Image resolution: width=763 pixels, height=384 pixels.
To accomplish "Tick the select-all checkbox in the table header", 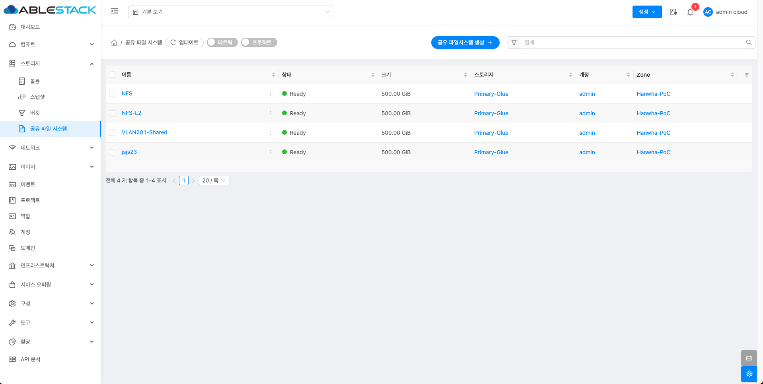I will [112, 75].
